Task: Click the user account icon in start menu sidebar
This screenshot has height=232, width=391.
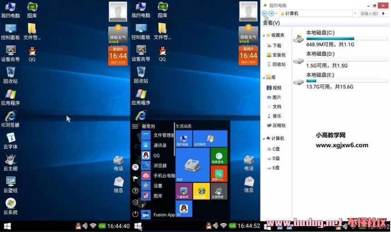Action: click(x=135, y=167)
